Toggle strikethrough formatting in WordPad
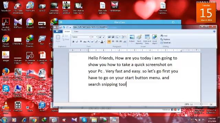Image resolution: width=220 pixels, height=123 pixels. [85, 42]
